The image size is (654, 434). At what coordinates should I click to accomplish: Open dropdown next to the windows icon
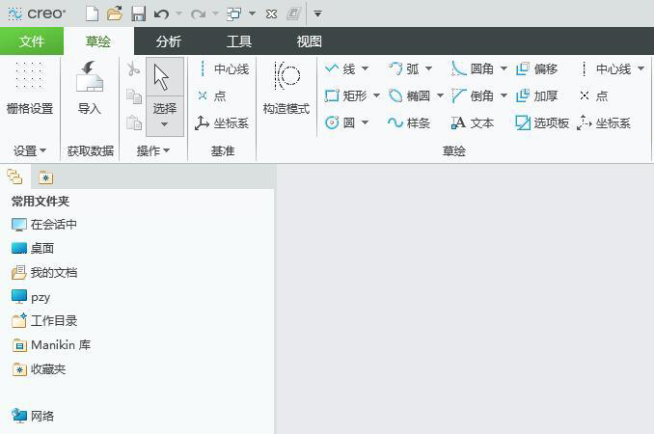coord(252,14)
